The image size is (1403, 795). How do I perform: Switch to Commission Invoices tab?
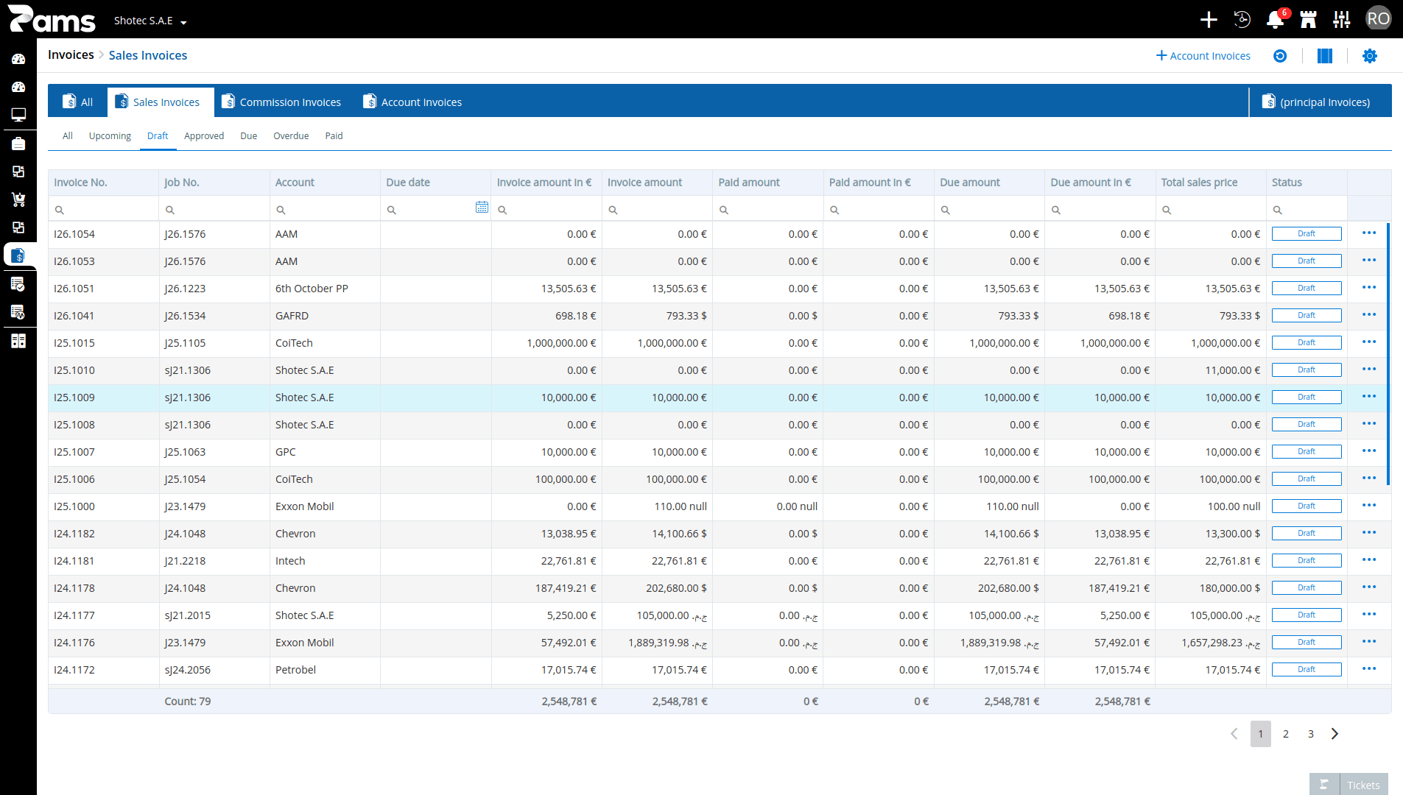(281, 102)
